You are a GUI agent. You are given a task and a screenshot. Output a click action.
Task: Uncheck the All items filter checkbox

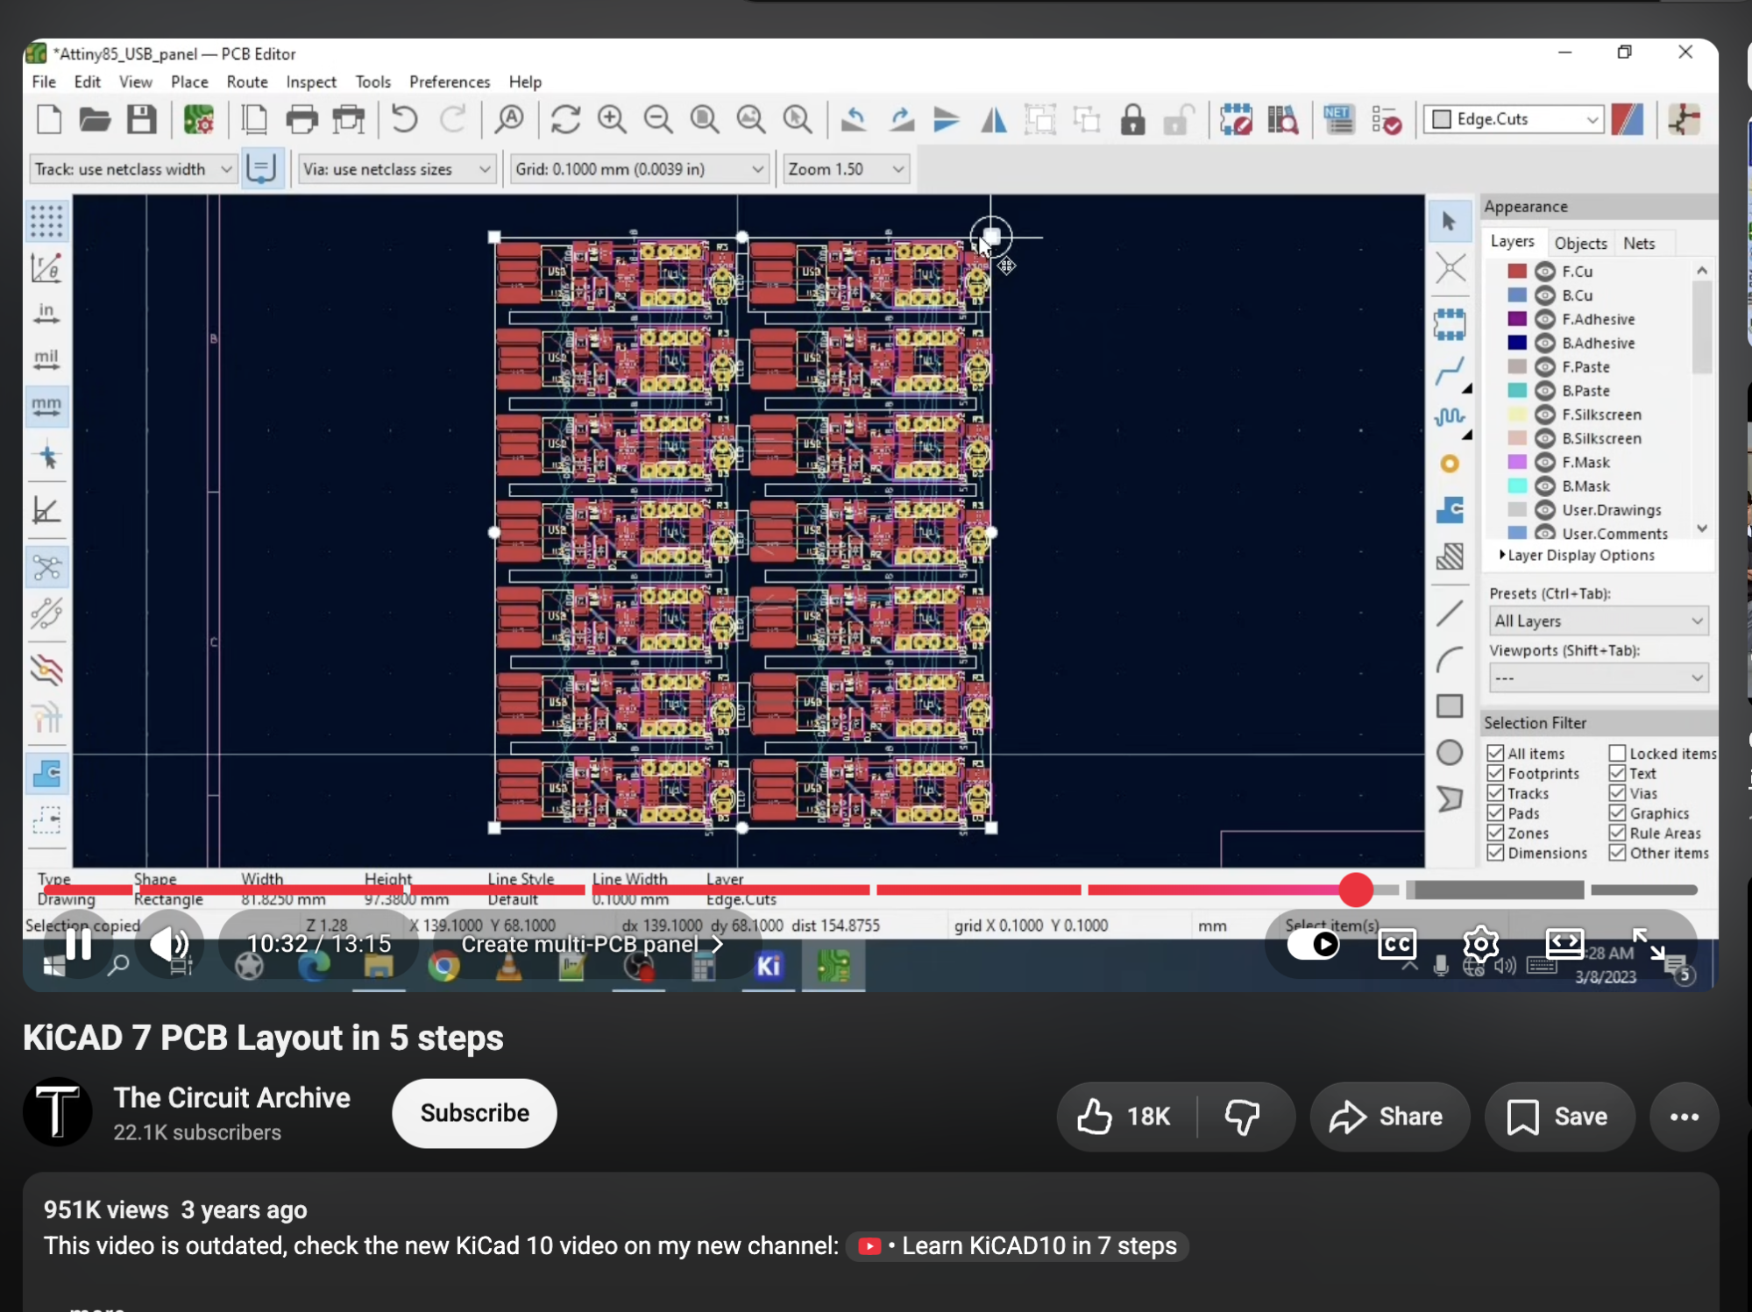click(1495, 754)
